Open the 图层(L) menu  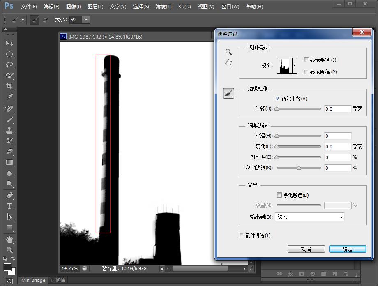point(95,7)
